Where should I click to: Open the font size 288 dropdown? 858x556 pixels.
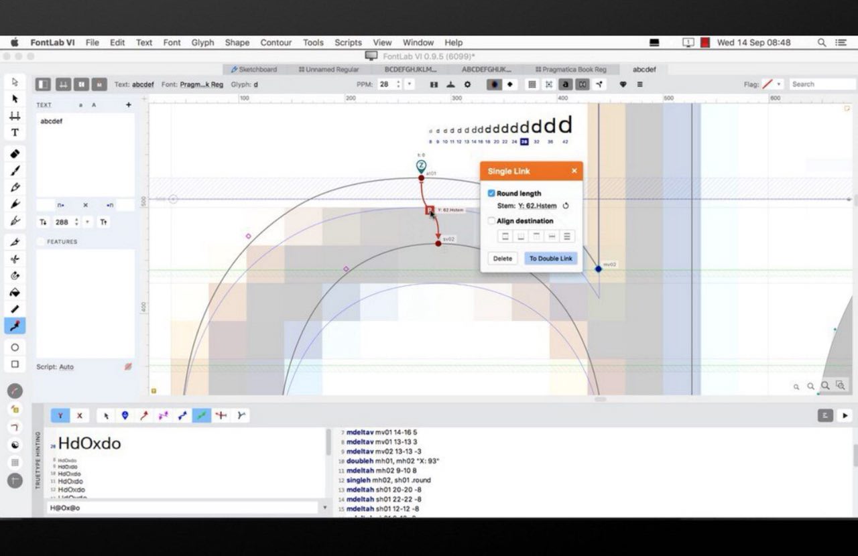[x=87, y=222]
